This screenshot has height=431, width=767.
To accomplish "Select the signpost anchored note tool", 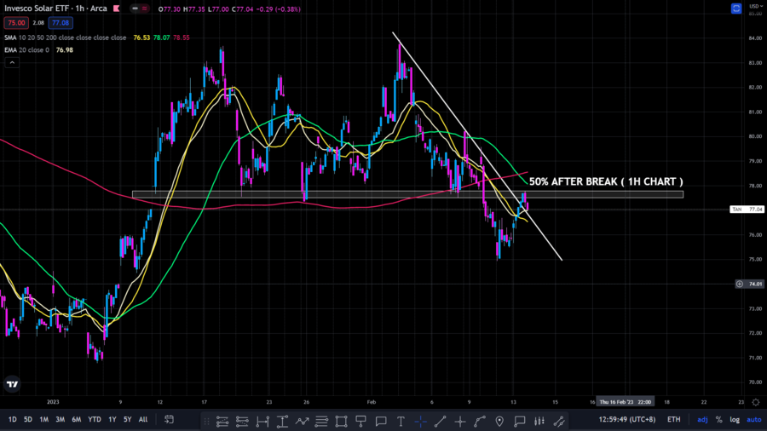I will click(361, 422).
